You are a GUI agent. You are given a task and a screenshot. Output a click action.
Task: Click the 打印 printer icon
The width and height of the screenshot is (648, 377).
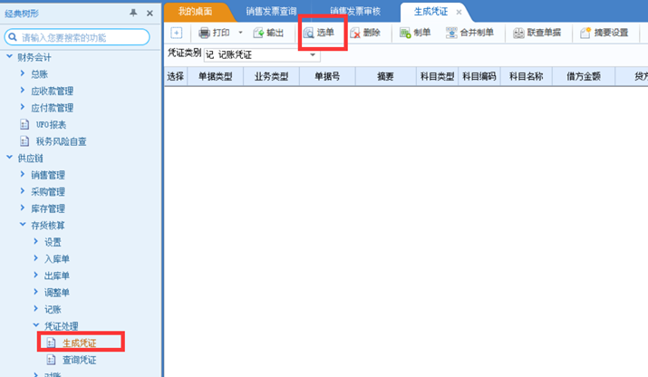click(x=204, y=33)
